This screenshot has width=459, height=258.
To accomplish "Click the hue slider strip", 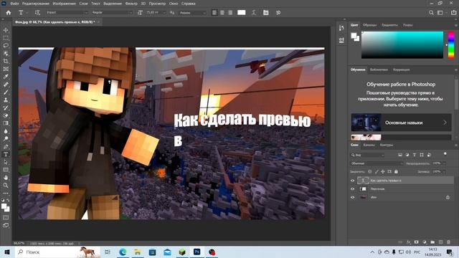I will click(x=451, y=45).
